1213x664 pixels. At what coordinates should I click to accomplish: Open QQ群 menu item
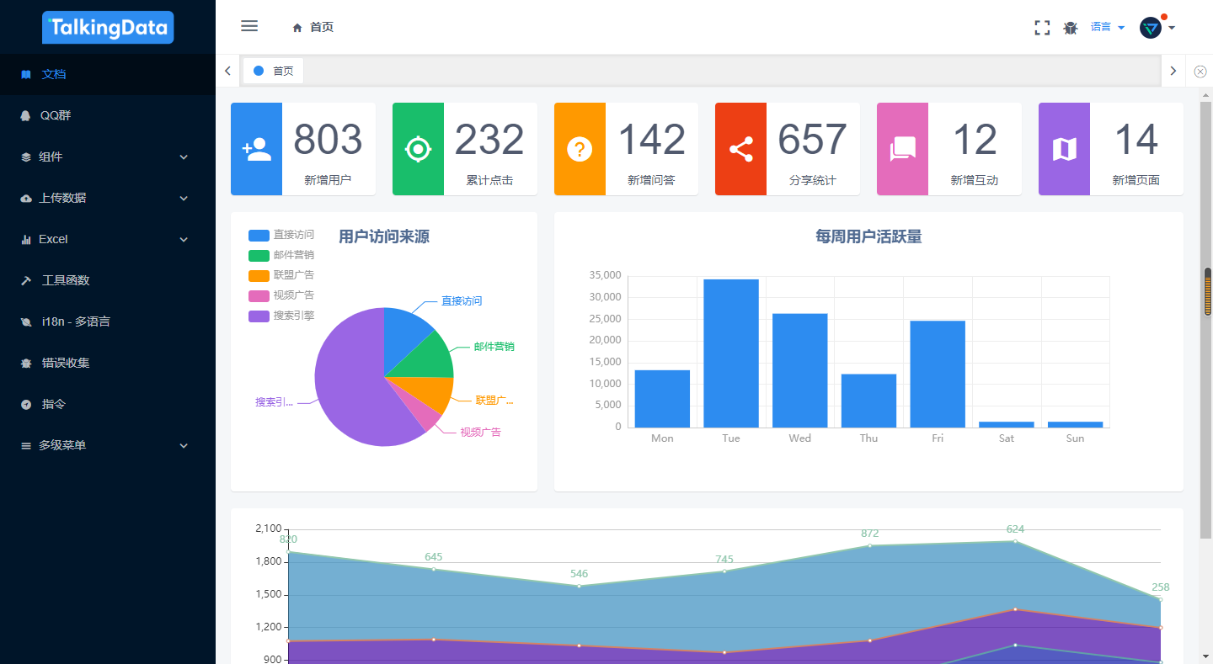(108, 115)
